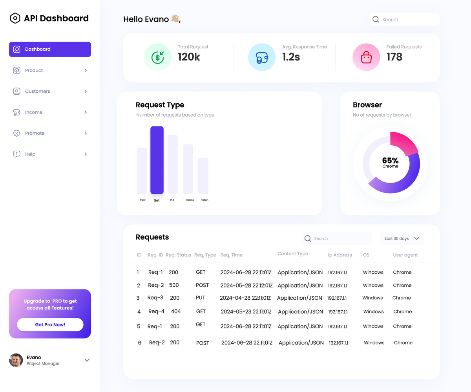The height and width of the screenshot is (392, 471).
Task: Select the Promote icon
Action: point(16,133)
